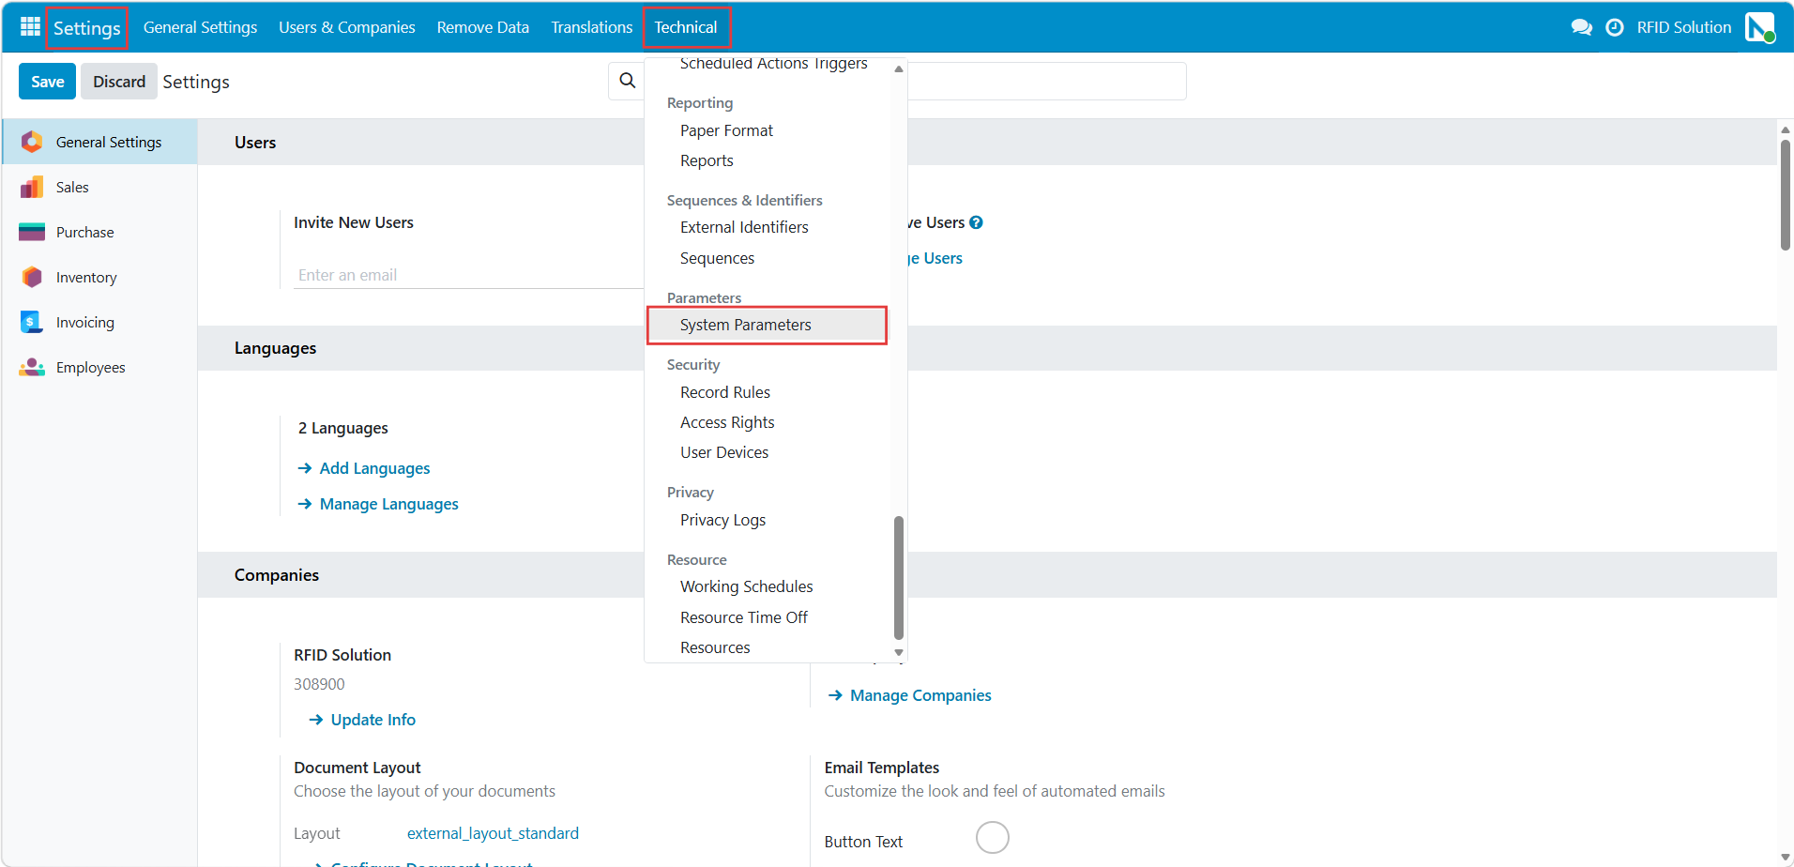Open the external_layout_standard layout link

[493, 833]
